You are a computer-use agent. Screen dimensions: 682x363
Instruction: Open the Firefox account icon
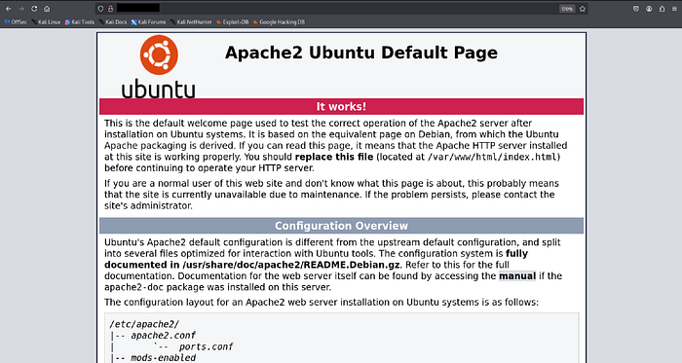click(x=649, y=9)
